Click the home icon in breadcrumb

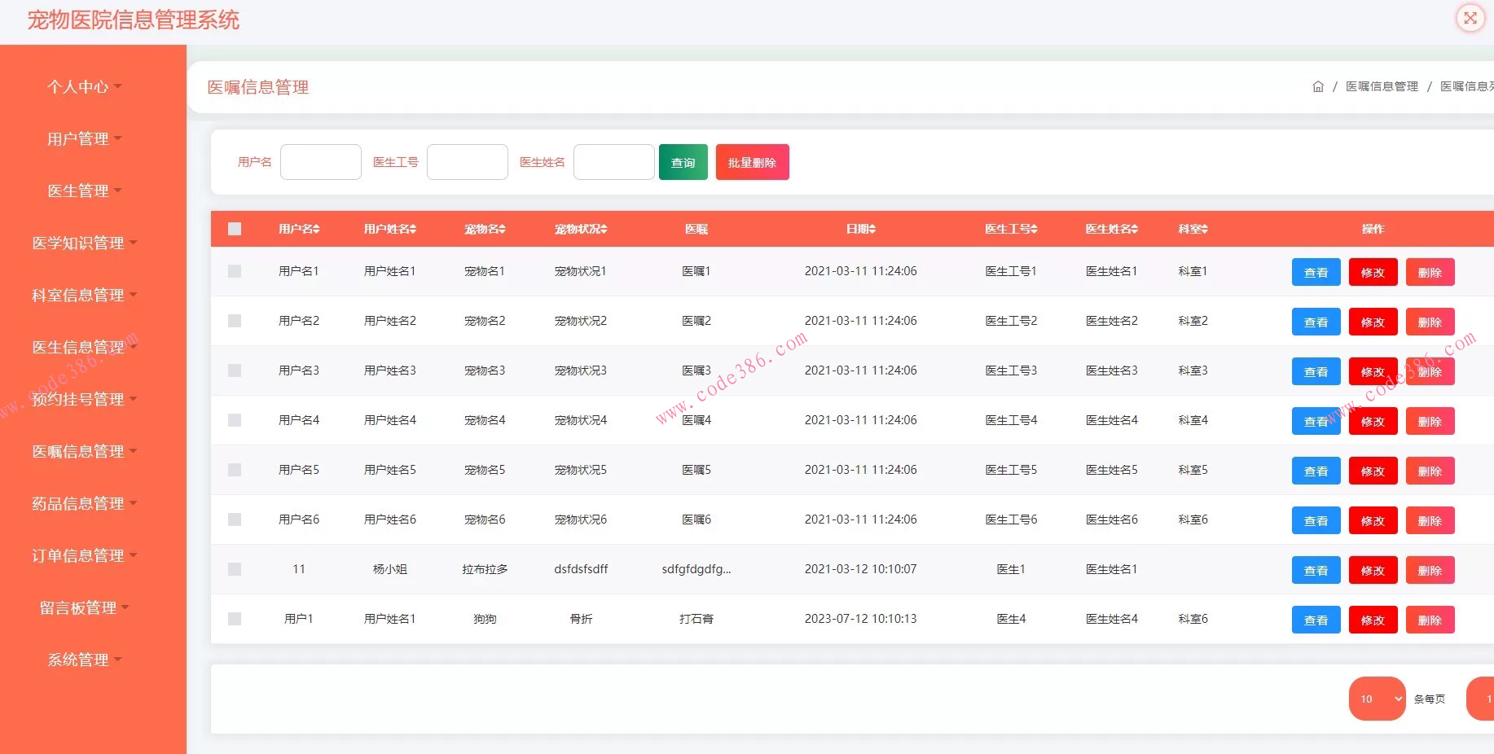click(1317, 86)
